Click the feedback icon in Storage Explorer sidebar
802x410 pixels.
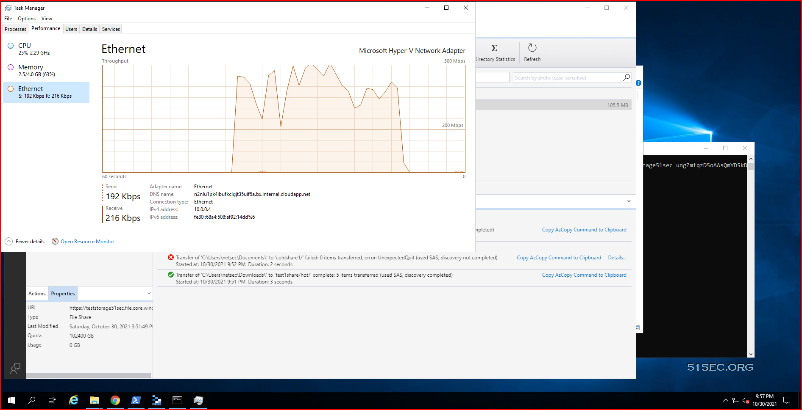coord(15,369)
